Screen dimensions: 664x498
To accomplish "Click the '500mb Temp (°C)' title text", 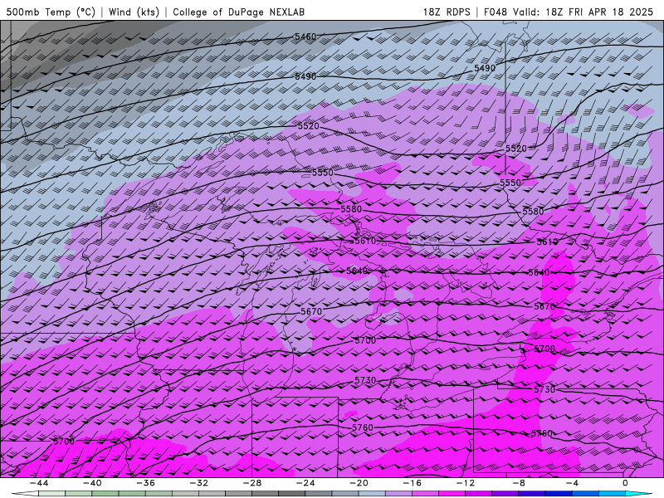I will [x=51, y=12].
